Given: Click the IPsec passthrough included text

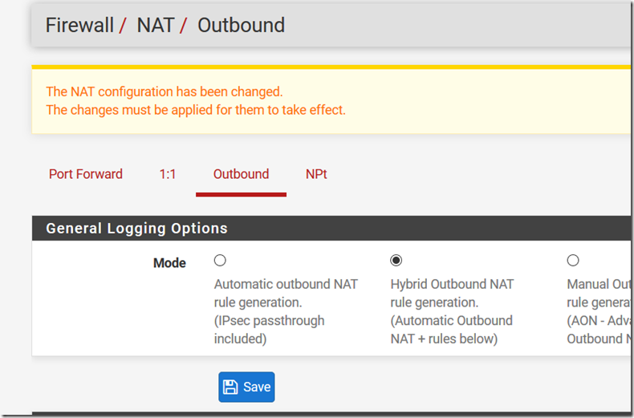Looking at the screenshot, I should (270, 330).
